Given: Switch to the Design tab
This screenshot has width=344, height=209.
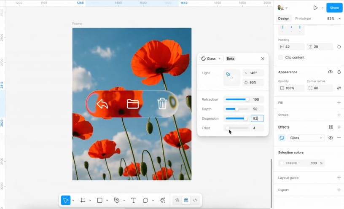Looking at the screenshot, I should pos(284,19).
